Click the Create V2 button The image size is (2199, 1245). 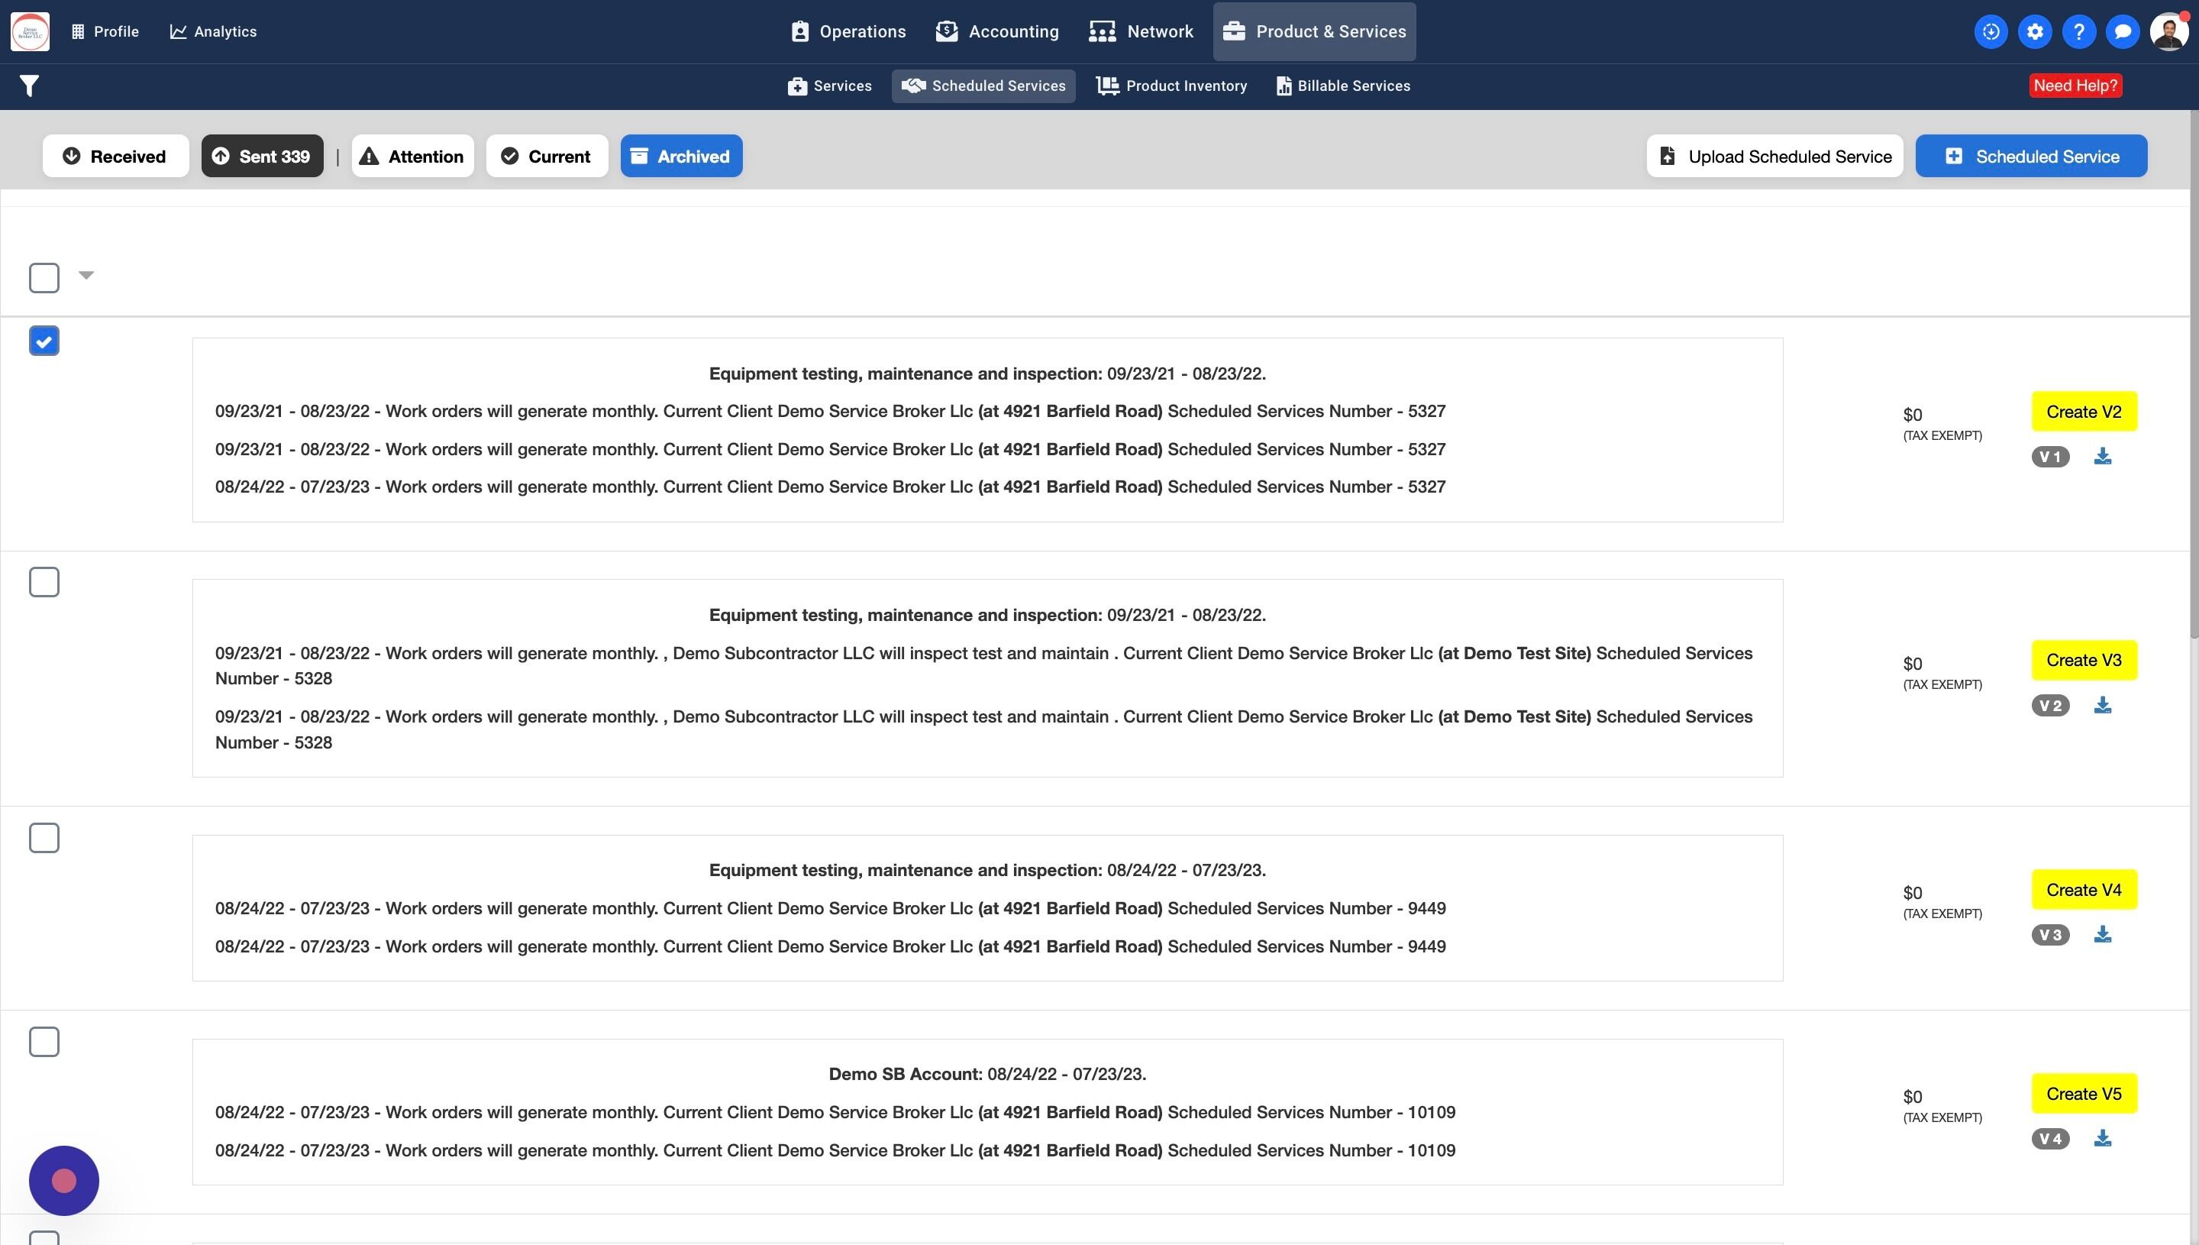coord(2083,412)
